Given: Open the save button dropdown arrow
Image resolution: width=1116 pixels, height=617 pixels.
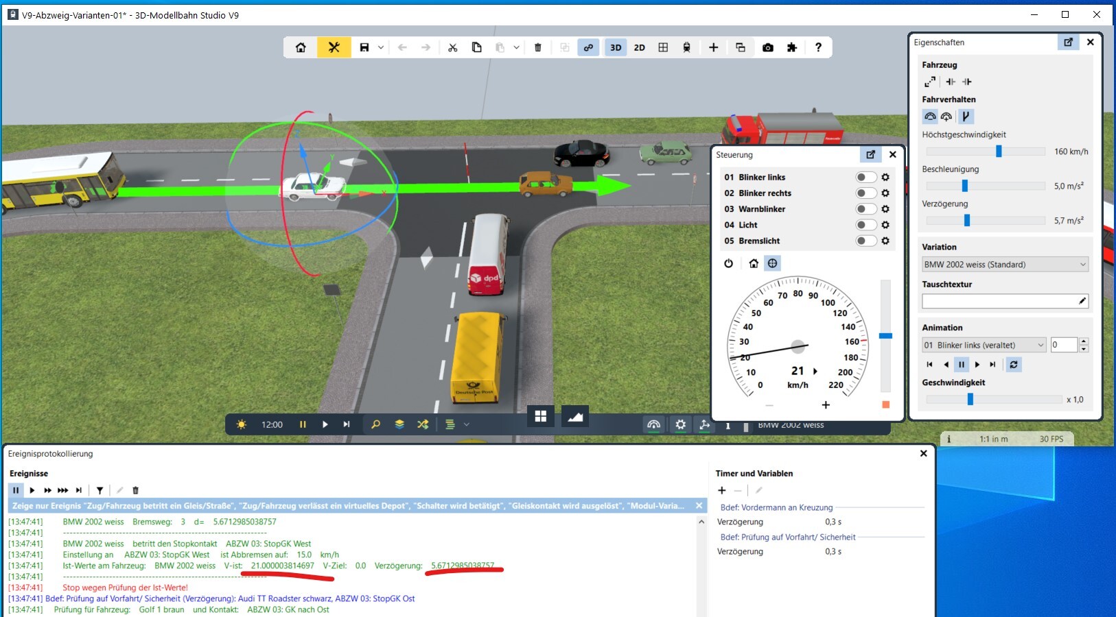Looking at the screenshot, I should click(x=381, y=47).
